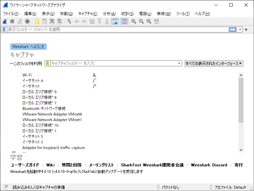Open the Wiki link
This screenshot has height=191, width=254.
pyautogui.click(x=50, y=165)
